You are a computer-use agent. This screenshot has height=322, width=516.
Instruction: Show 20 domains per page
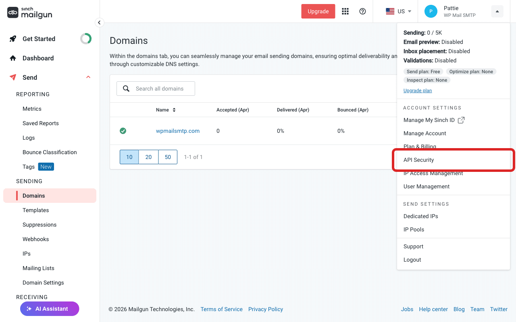click(x=148, y=157)
